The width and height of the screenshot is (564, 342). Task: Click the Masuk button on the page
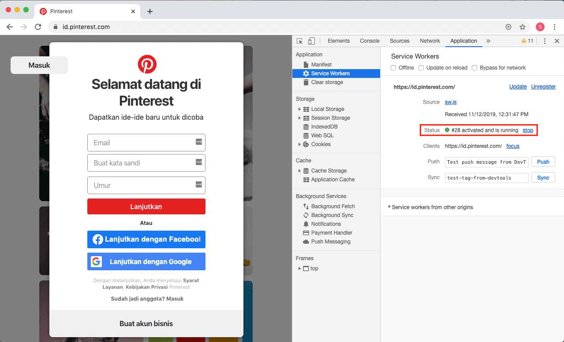pos(39,65)
